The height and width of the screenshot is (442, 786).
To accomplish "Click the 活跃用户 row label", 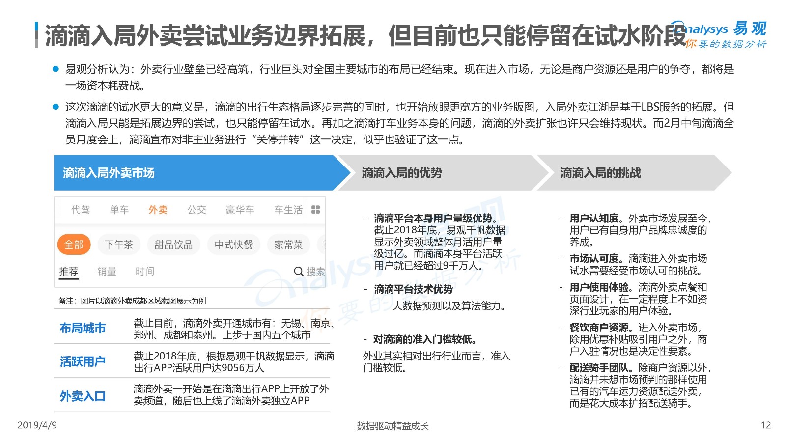I will (x=83, y=362).
